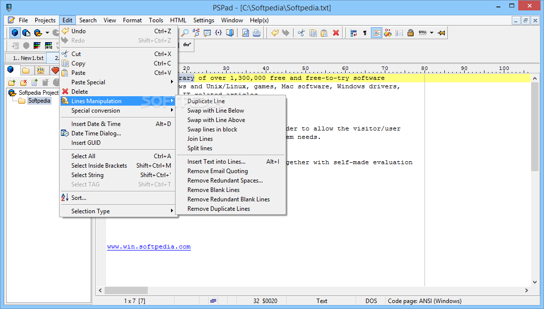Click the Find in Files toolbar icon

[207, 33]
